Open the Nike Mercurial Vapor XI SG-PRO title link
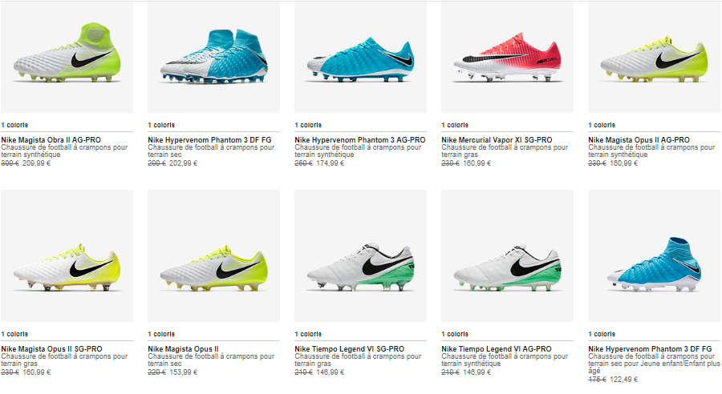 pyautogui.click(x=497, y=140)
